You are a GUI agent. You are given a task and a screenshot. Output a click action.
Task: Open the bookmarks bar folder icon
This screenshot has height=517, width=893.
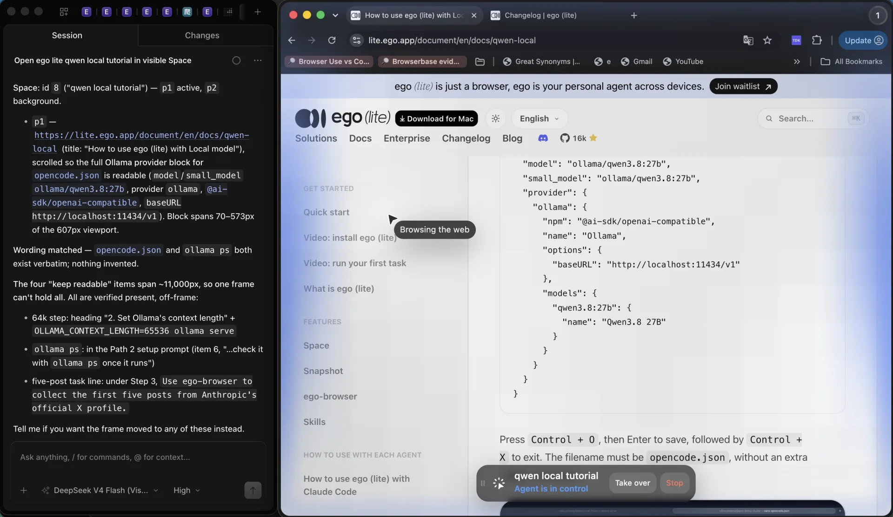[480, 62]
